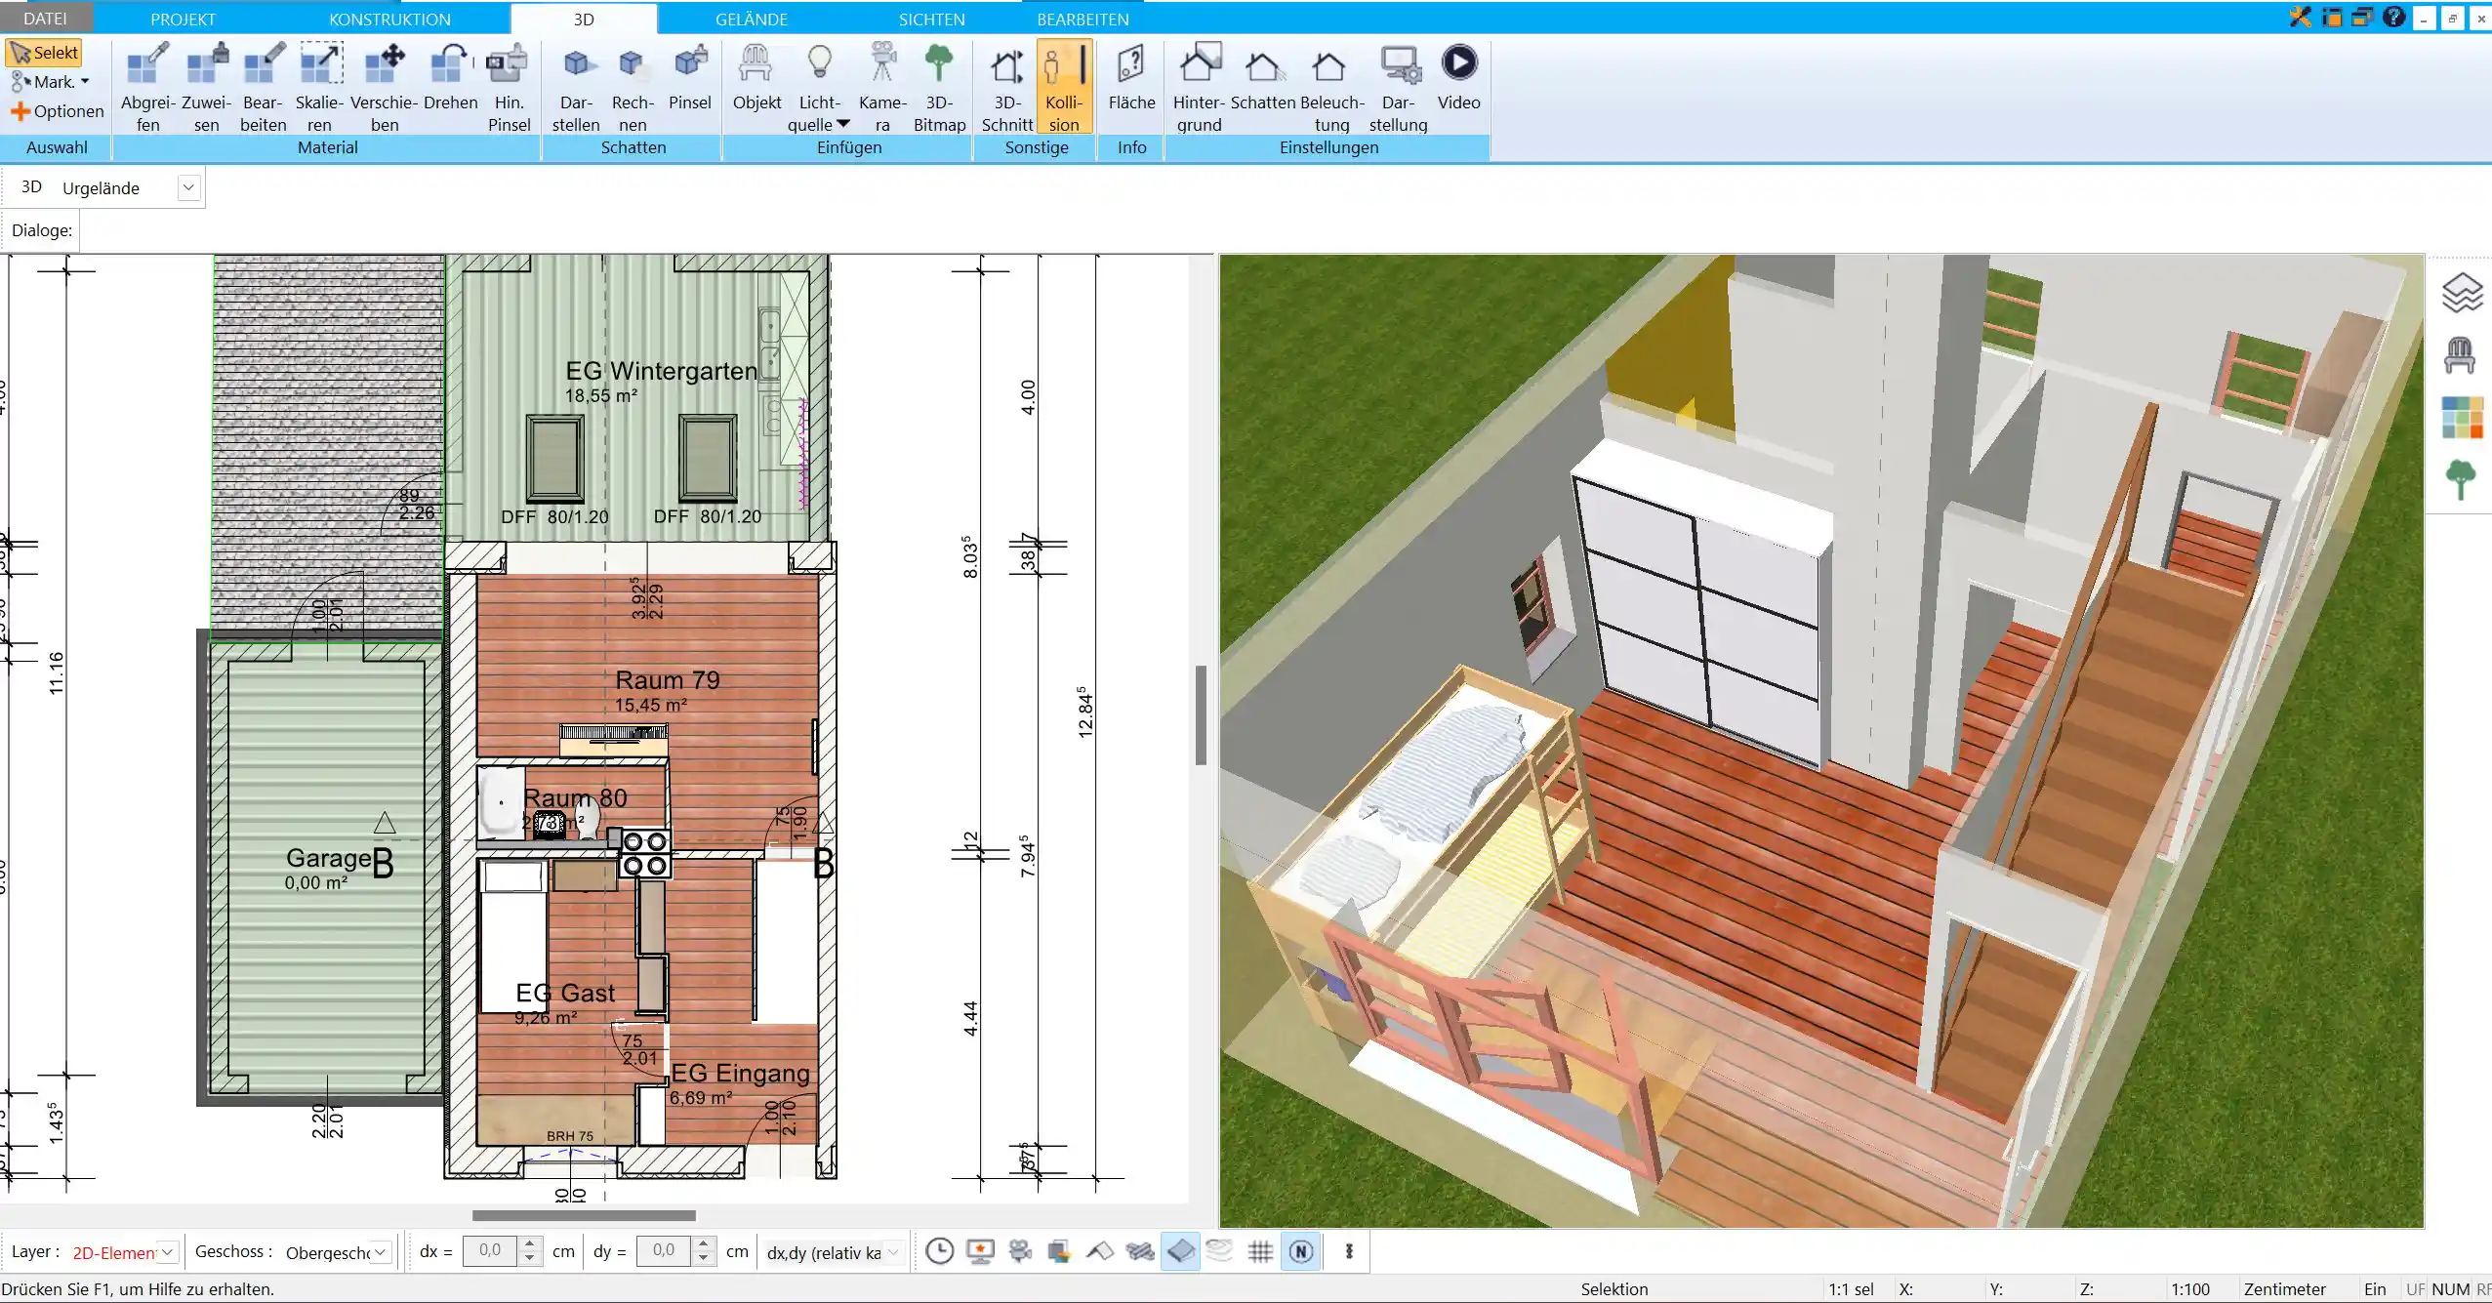
Task: Toggle Kollision mode
Action: [1064, 87]
